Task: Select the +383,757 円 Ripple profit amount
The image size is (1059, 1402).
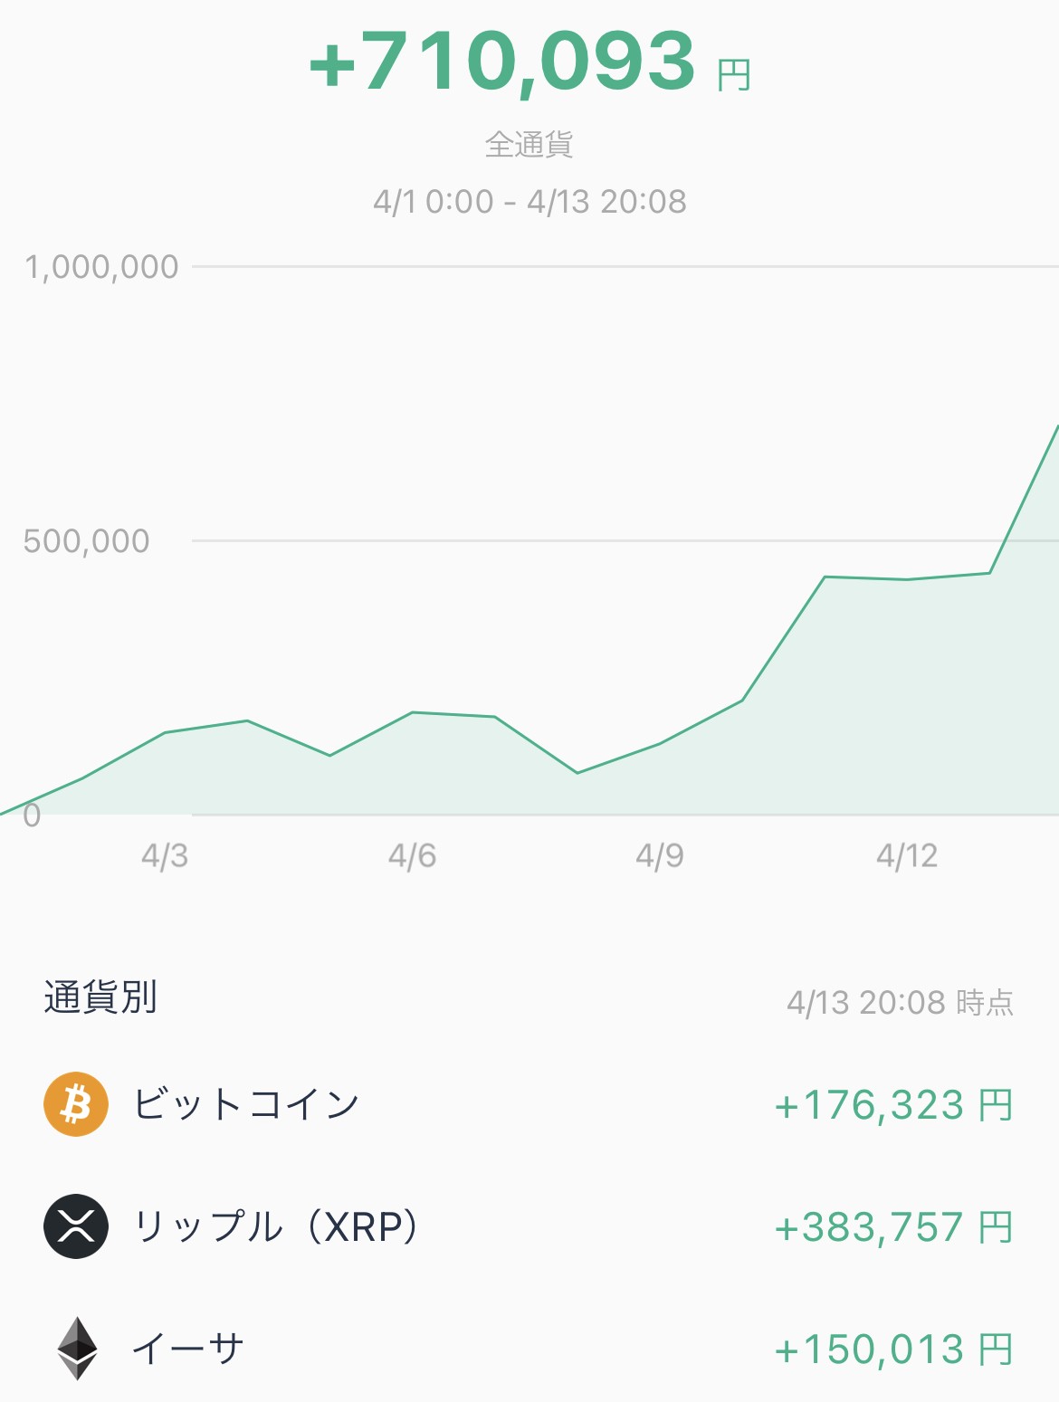Action: pos(893,1227)
